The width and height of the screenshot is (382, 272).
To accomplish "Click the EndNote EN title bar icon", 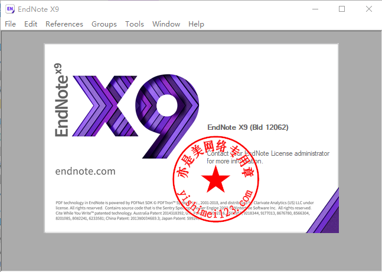I will click(10, 9).
